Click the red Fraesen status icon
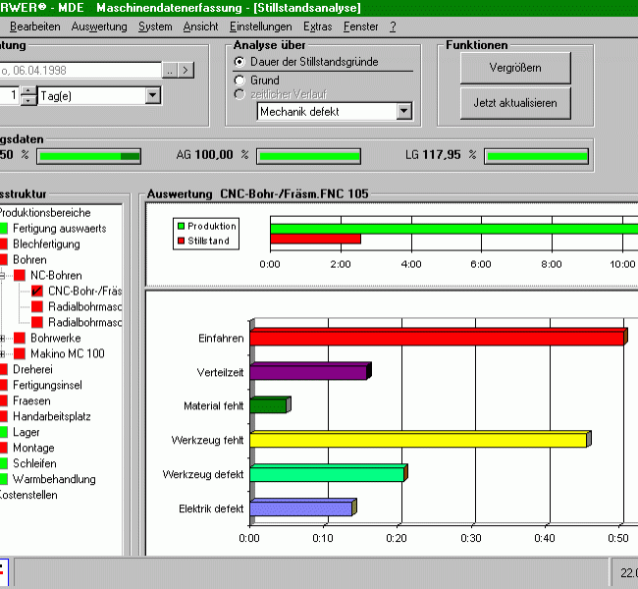The width and height of the screenshot is (638, 589). point(3,401)
